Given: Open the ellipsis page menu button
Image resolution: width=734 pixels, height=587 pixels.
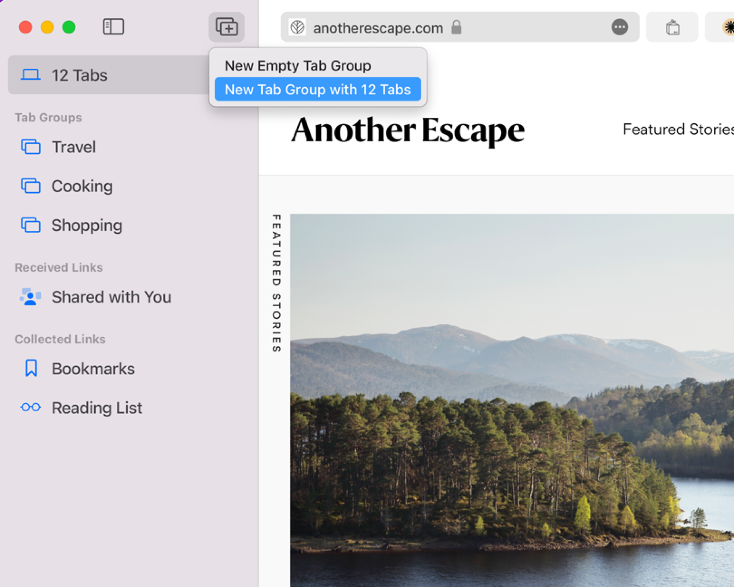Looking at the screenshot, I should (x=619, y=27).
